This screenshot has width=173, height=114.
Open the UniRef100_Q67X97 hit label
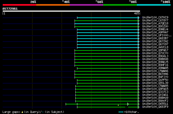point(155,44)
